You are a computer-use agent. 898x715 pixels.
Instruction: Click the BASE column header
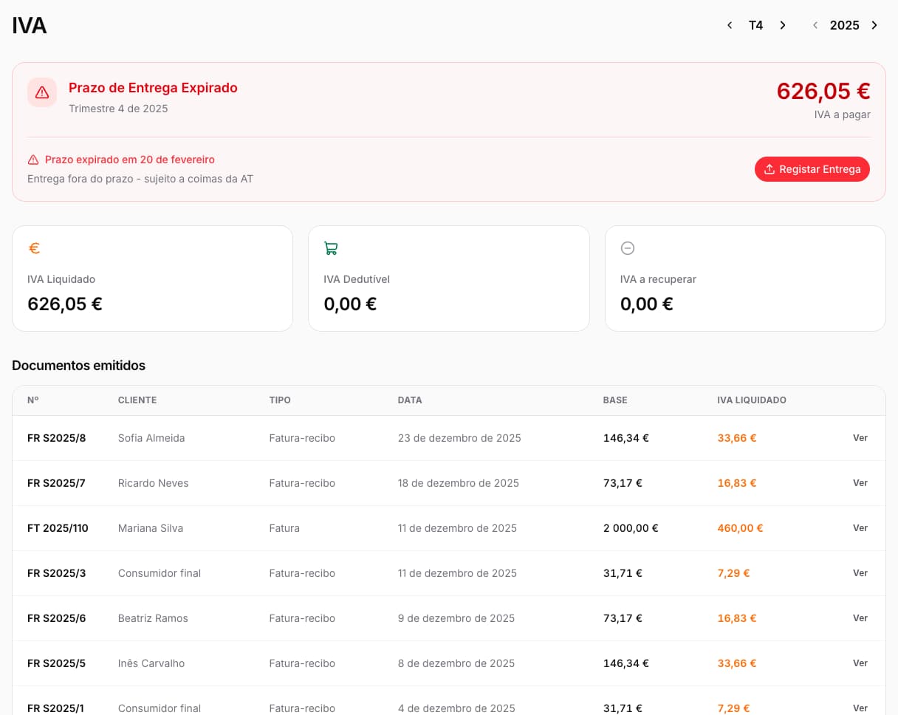point(615,400)
